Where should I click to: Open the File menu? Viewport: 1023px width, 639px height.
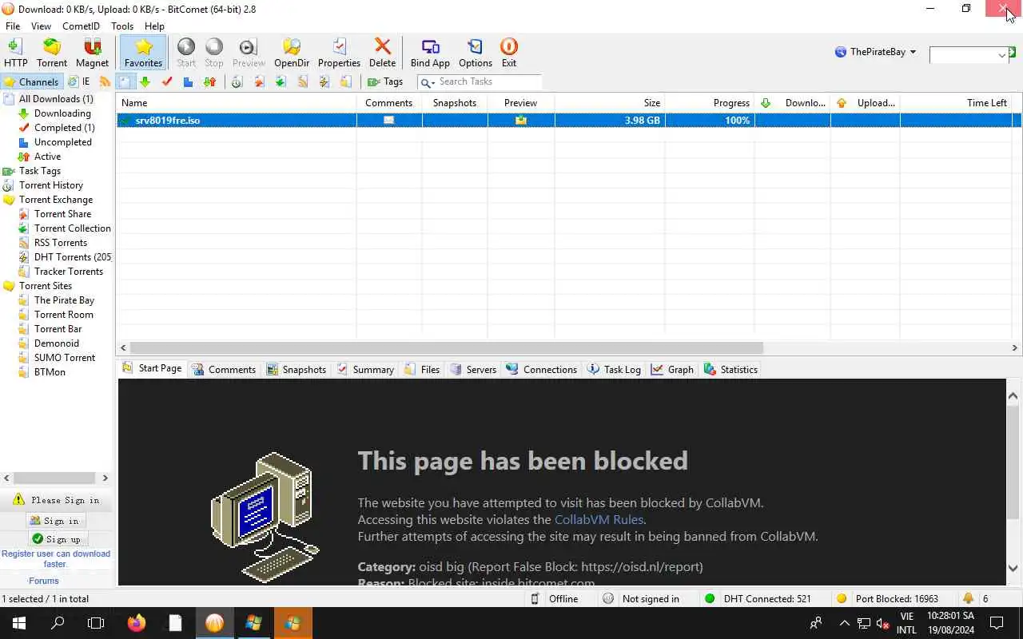13,26
